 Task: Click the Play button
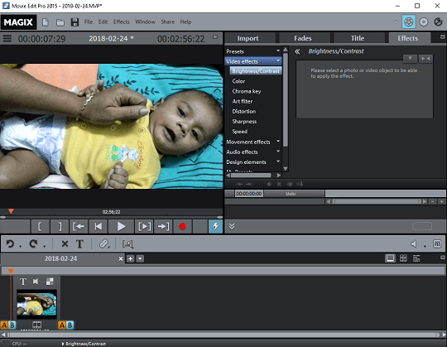click(121, 226)
